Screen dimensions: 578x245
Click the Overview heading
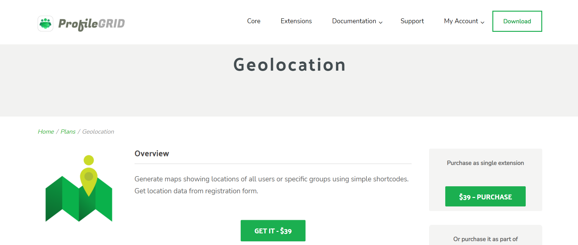point(152,154)
